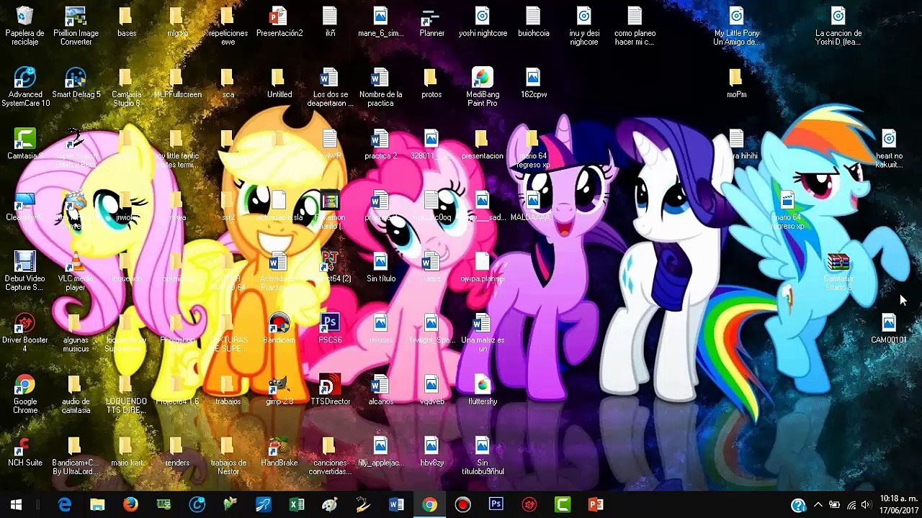Select the 'presentacion' folder

pos(483,145)
